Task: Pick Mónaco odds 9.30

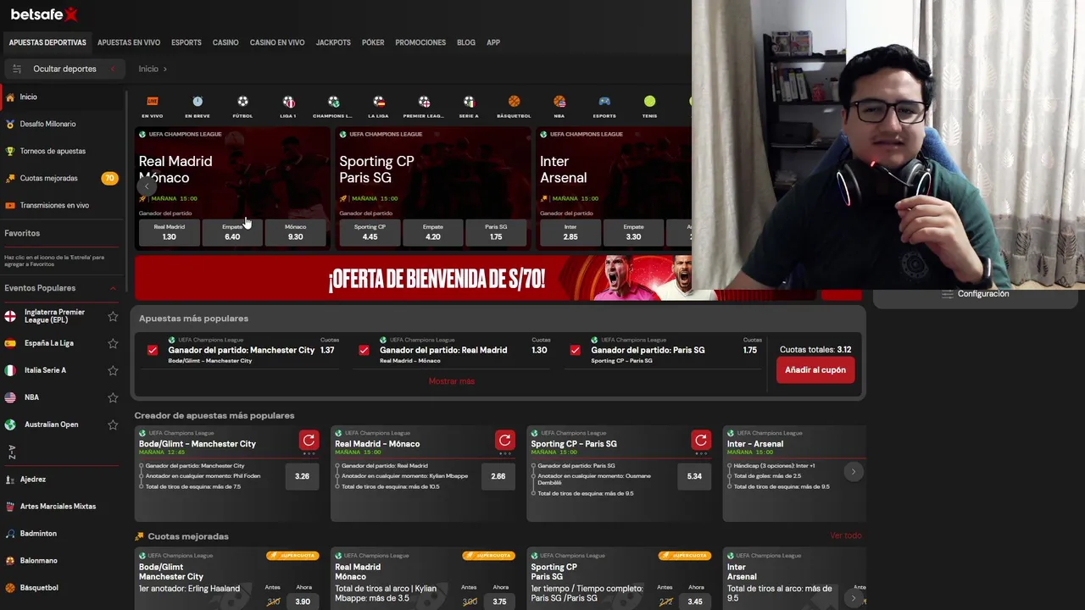Action: (x=295, y=232)
